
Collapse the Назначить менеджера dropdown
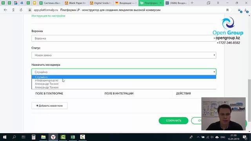tap(124, 72)
